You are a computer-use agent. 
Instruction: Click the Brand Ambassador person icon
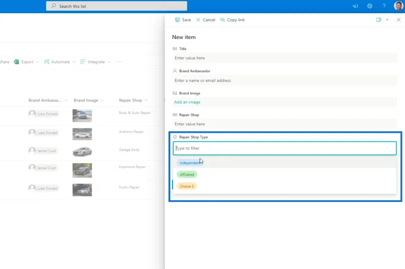point(175,71)
